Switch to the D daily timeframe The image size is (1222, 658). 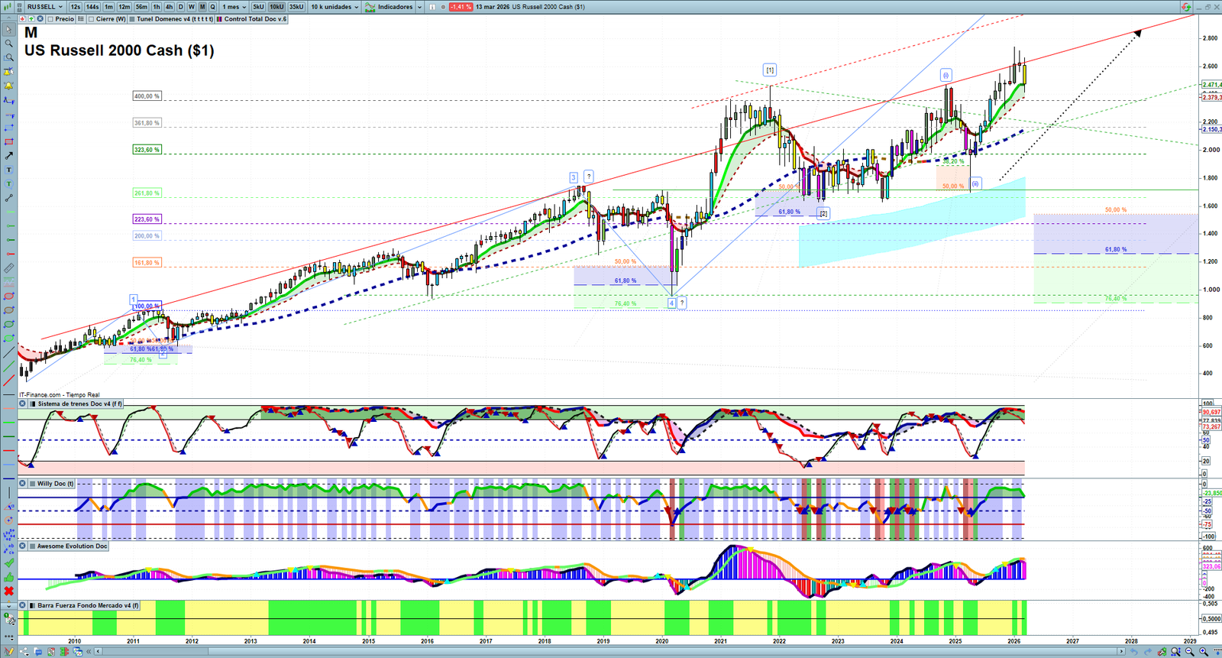(180, 7)
